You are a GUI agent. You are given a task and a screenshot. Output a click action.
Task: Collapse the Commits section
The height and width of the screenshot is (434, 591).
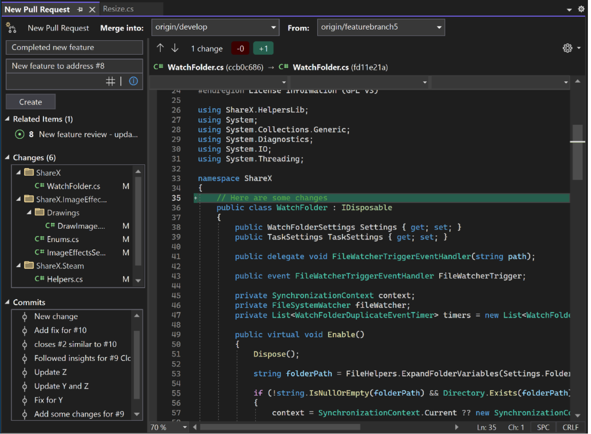pos(7,302)
